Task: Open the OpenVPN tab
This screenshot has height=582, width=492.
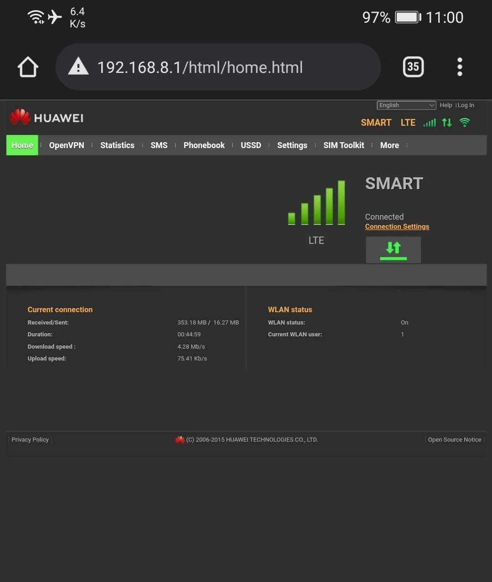Action: tap(67, 145)
